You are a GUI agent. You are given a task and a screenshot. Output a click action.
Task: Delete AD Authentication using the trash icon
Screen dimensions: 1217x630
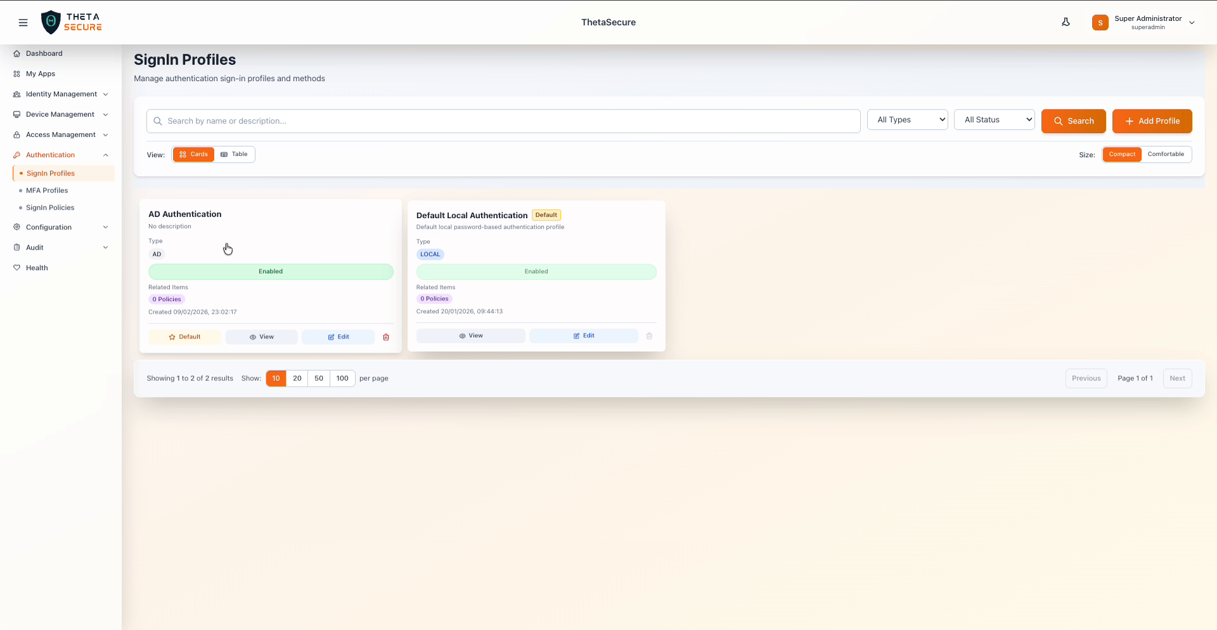386,337
